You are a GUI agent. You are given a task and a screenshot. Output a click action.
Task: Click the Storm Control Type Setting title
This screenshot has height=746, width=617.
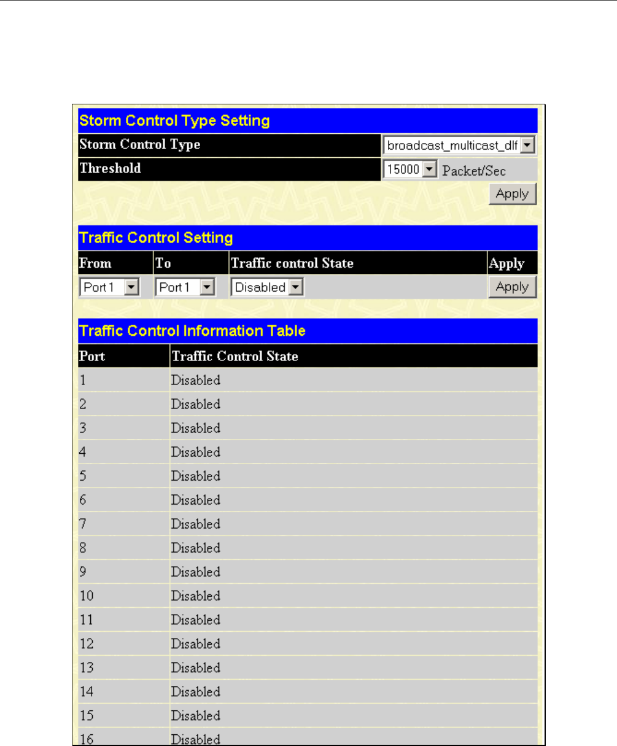tap(175, 120)
